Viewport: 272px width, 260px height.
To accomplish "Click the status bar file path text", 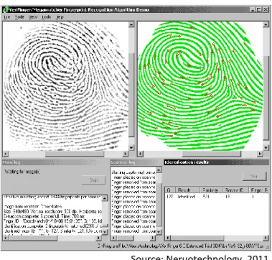I will point(181,246).
